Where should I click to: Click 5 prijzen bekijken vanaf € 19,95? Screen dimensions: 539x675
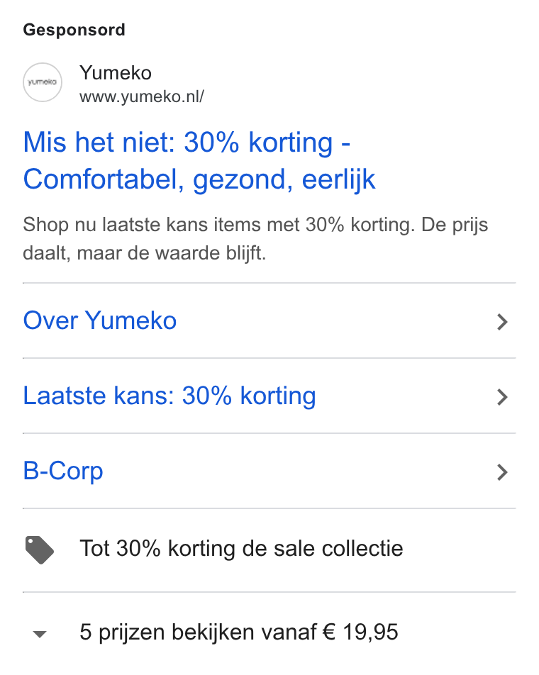coord(239,632)
